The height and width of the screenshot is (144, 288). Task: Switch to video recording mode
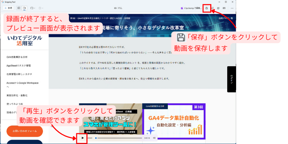[x=24, y=8]
